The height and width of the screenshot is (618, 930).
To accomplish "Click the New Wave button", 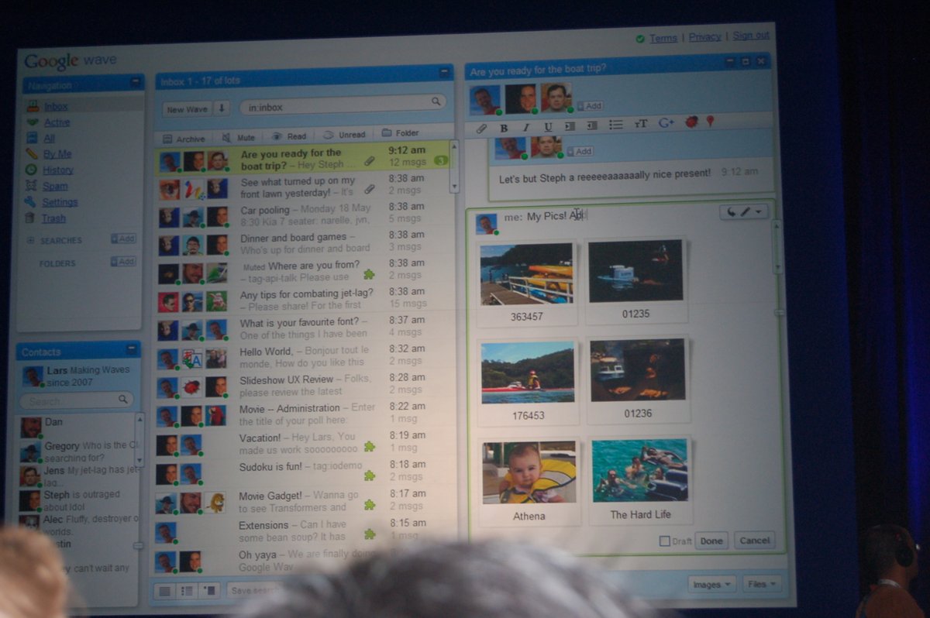I will click(x=188, y=109).
